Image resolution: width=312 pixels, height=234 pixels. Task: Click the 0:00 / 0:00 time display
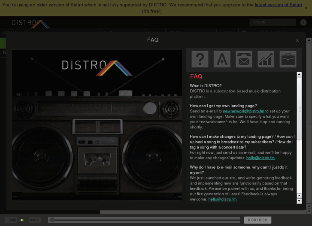coord(257,220)
